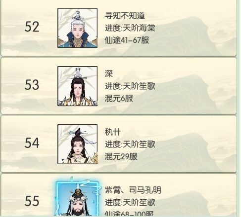
Task: Click server label 仙途68-100服
Action: [x=129, y=214]
